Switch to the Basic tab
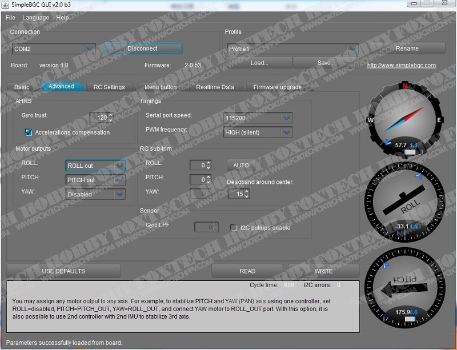Image resolution: width=457 pixels, height=350 pixels. (22, 87)
